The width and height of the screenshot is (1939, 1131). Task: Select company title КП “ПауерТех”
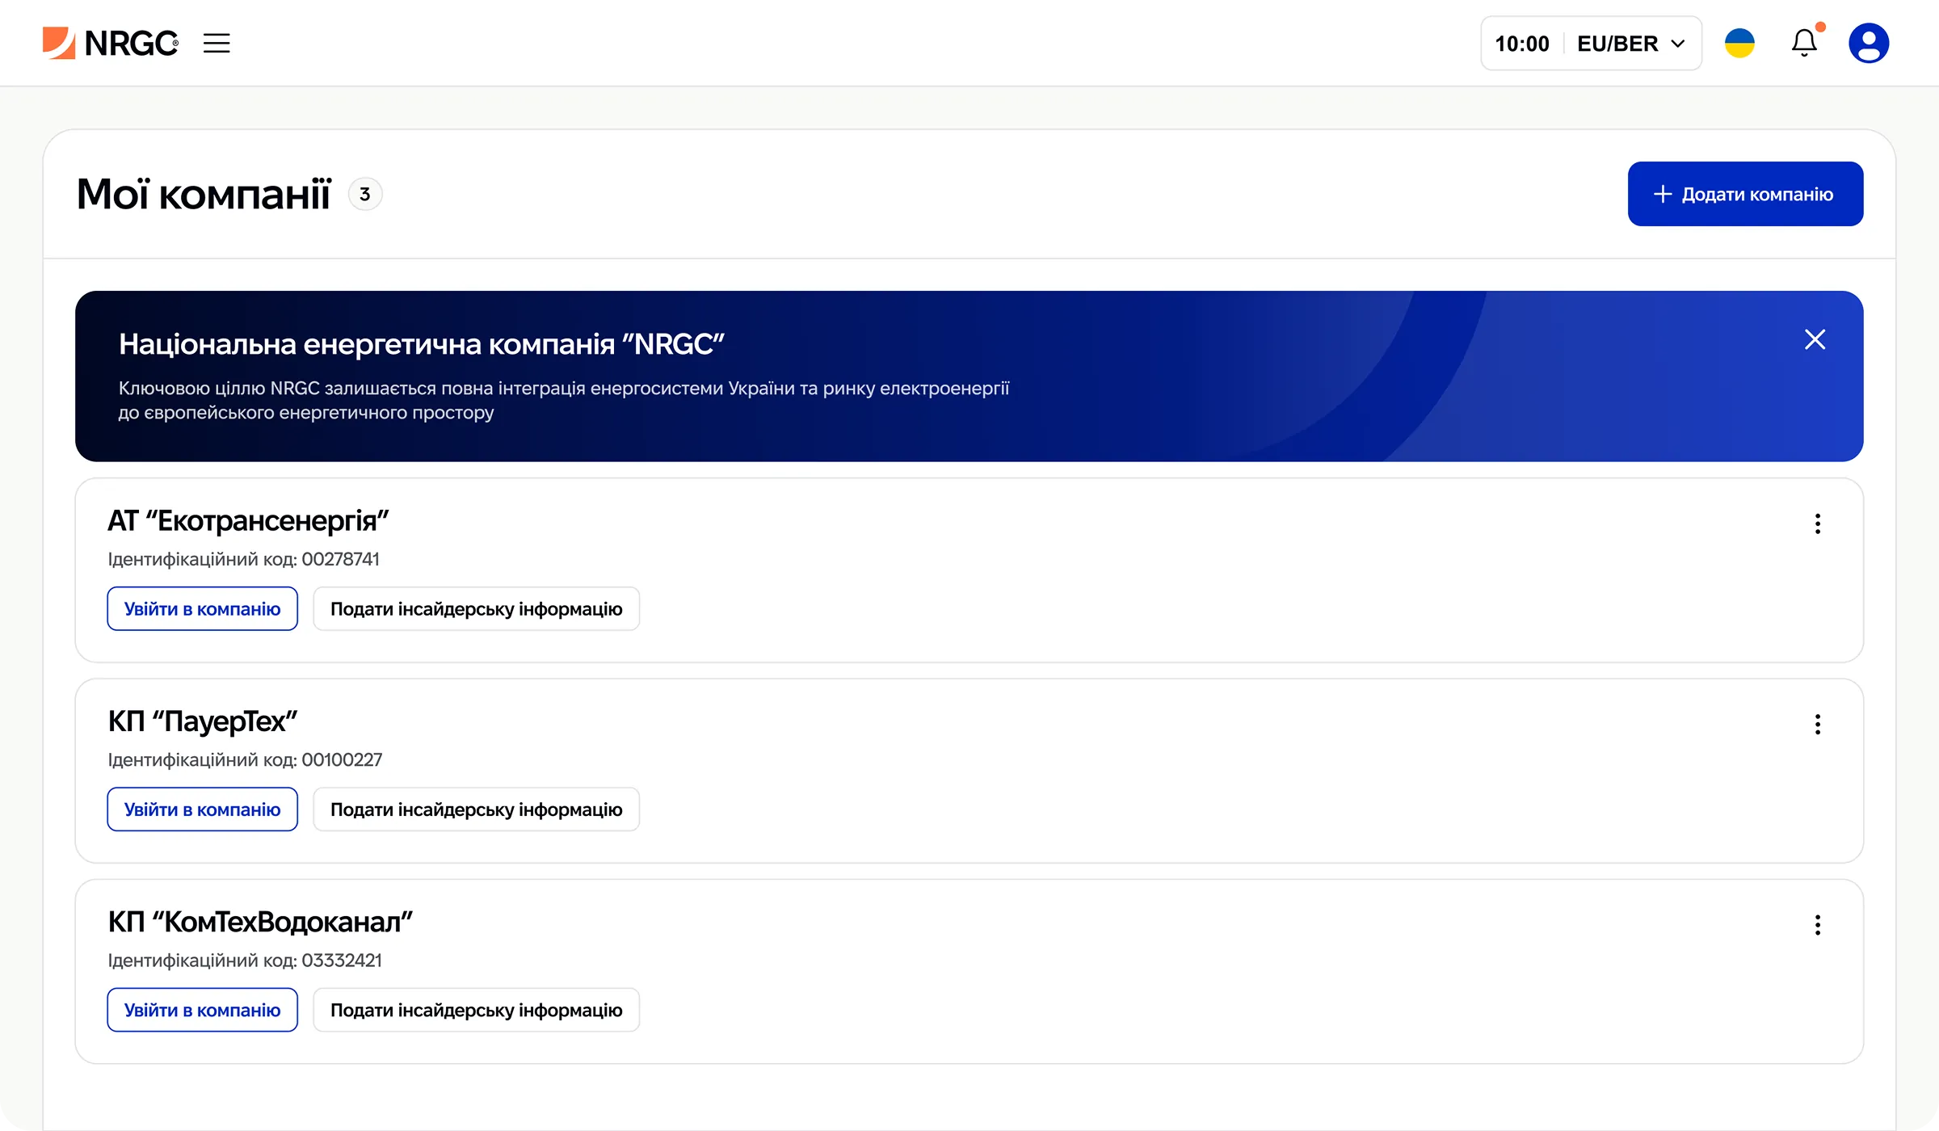tap(203, 721)
